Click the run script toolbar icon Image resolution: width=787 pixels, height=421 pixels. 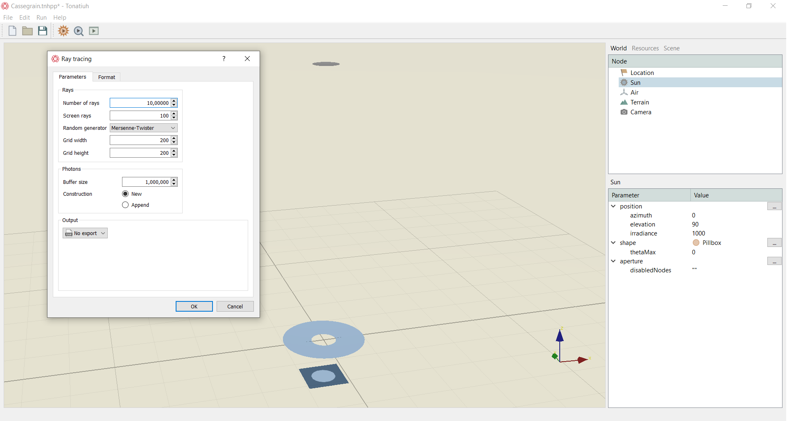point(94,31)
